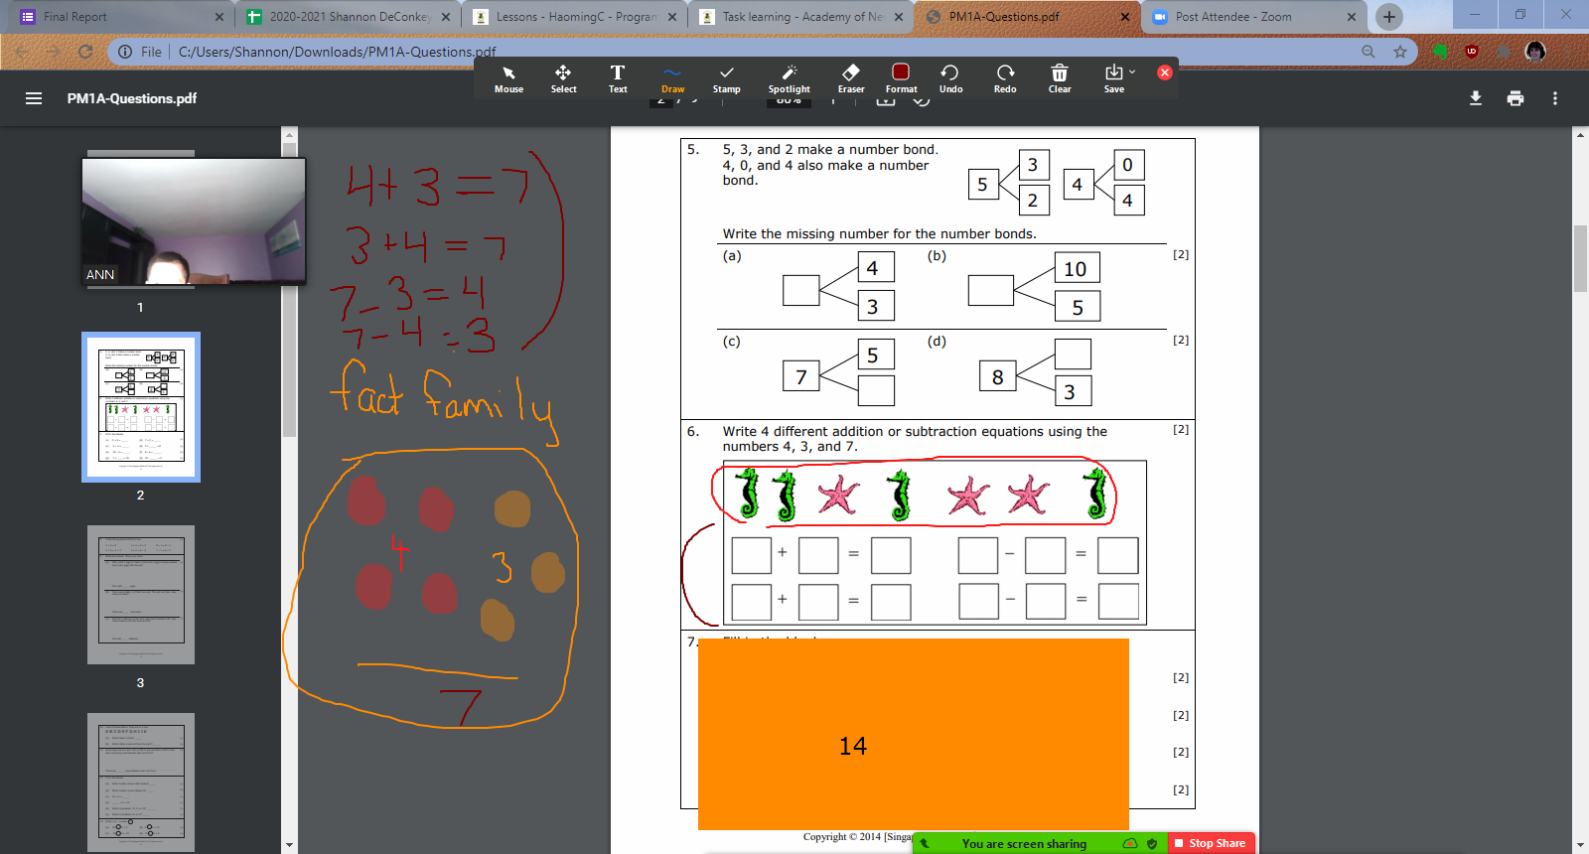1589x854 pixels.
Task: Enable the Spotlight tool
Action: pyautogui.click(x=790, y=78)
